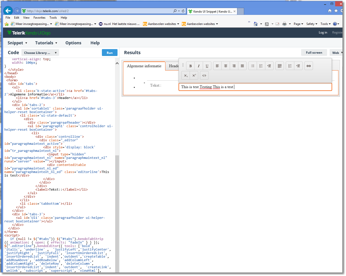Expand the Tutorials dropdown

[46, 43]
